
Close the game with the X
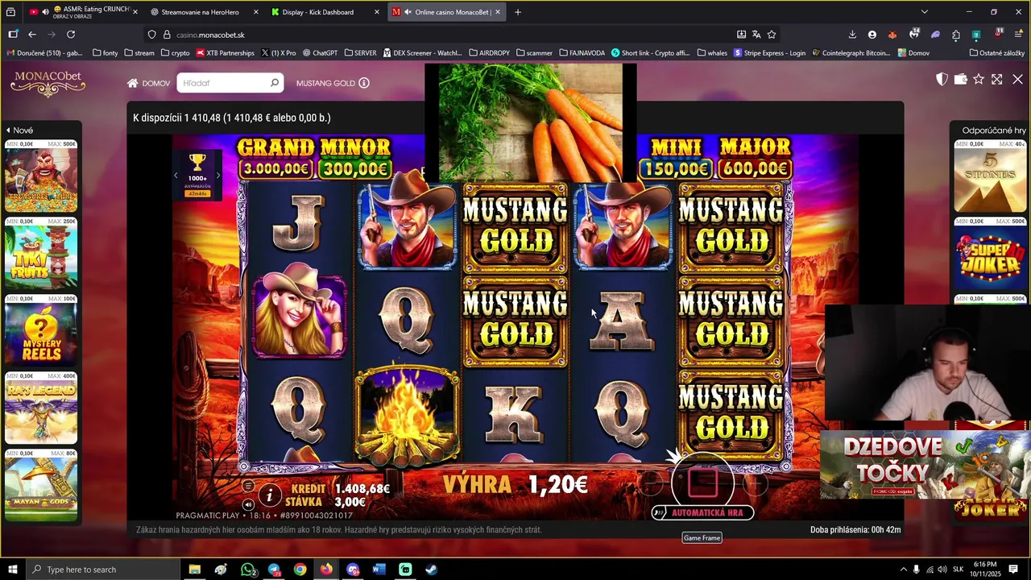[1017, 79]
